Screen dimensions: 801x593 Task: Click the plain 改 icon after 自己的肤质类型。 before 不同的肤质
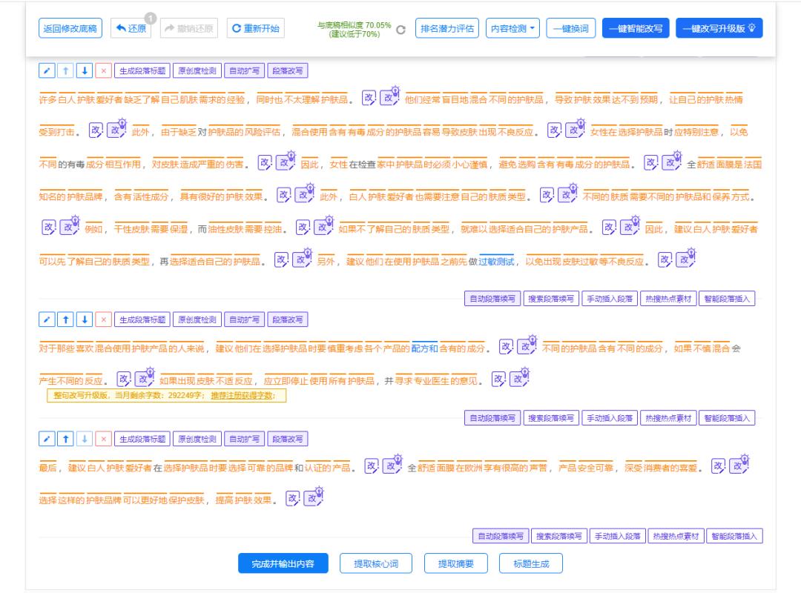tap(547, 195)
